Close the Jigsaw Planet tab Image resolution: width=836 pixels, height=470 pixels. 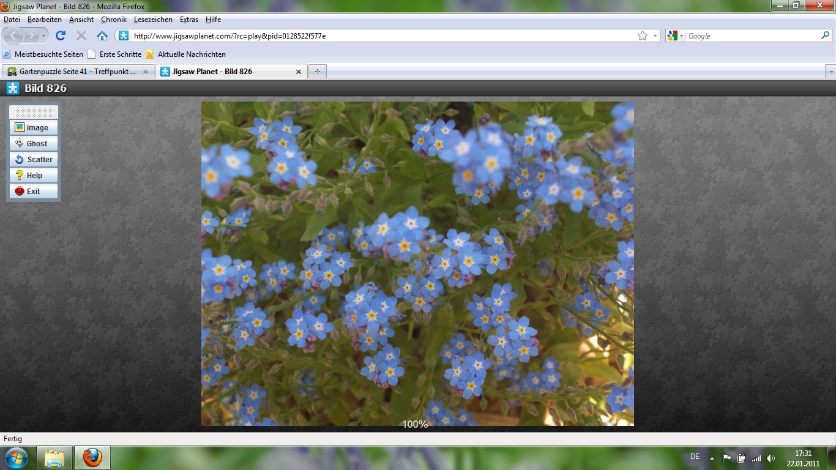pos(299,72)
